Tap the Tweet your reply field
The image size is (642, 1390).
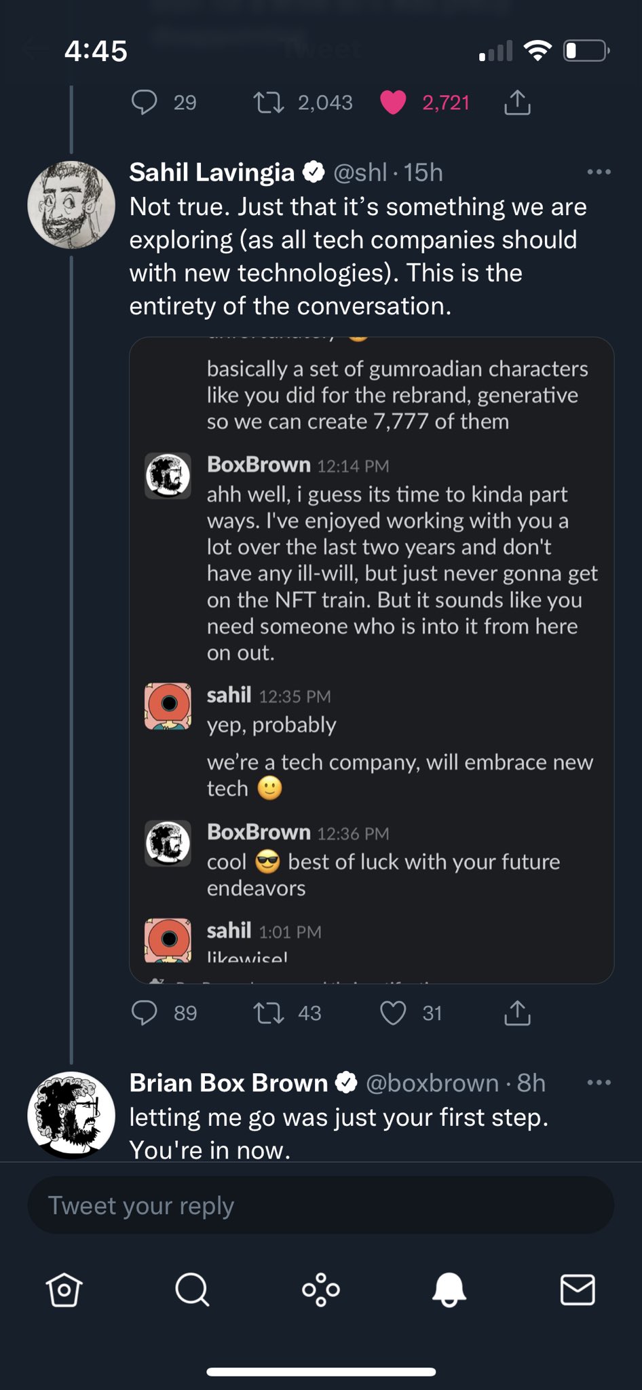[320, 1205]
